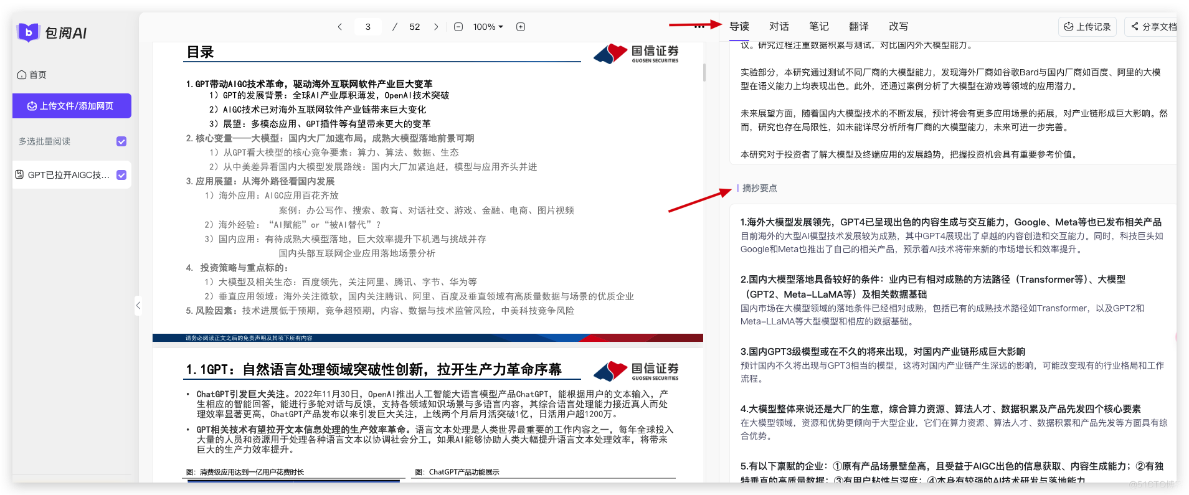Go to next page arrow
1189x495 pixels.
[436, 27]
